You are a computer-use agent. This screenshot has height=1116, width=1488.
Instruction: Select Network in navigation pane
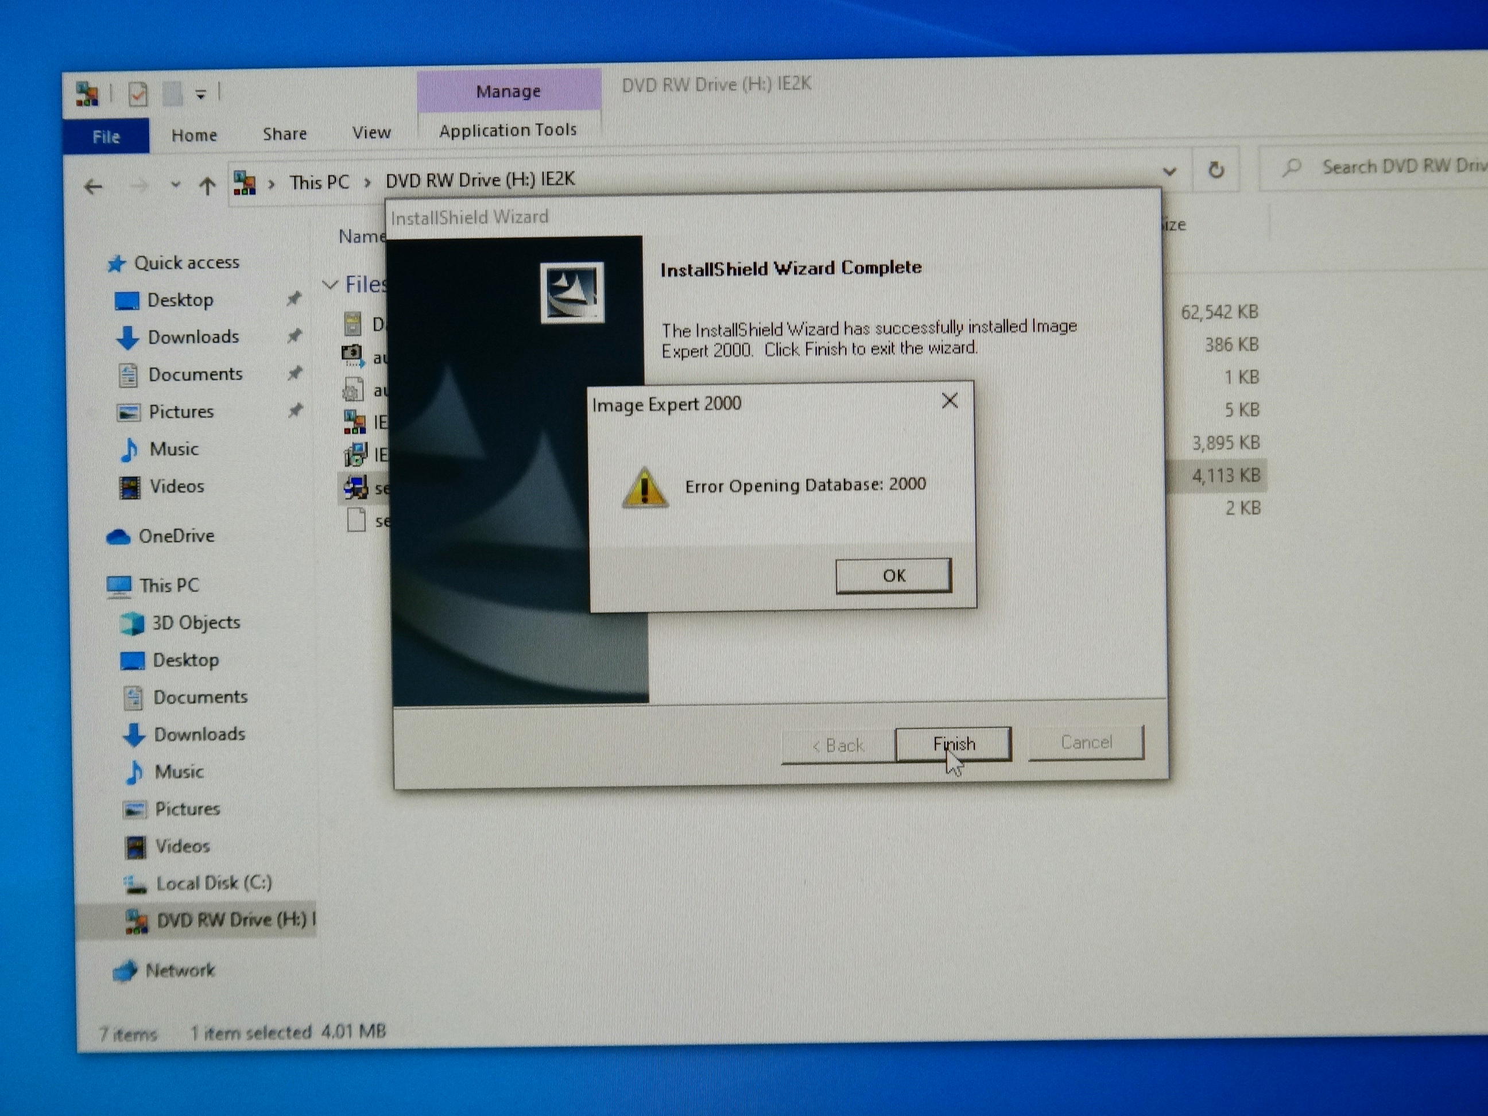pos(180,971)
